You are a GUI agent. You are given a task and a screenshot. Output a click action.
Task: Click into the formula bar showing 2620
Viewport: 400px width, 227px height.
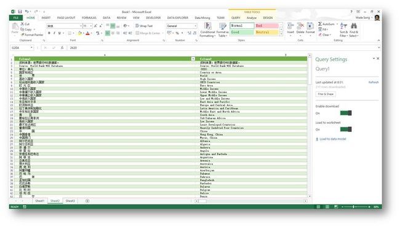click(x=223, y=48)
